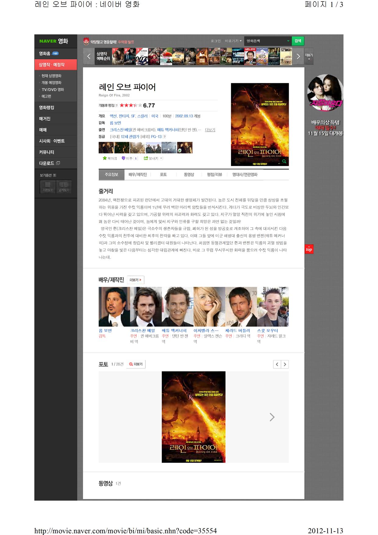
Task: Click the NAVER 영화 logo
Action: (54, 41)
